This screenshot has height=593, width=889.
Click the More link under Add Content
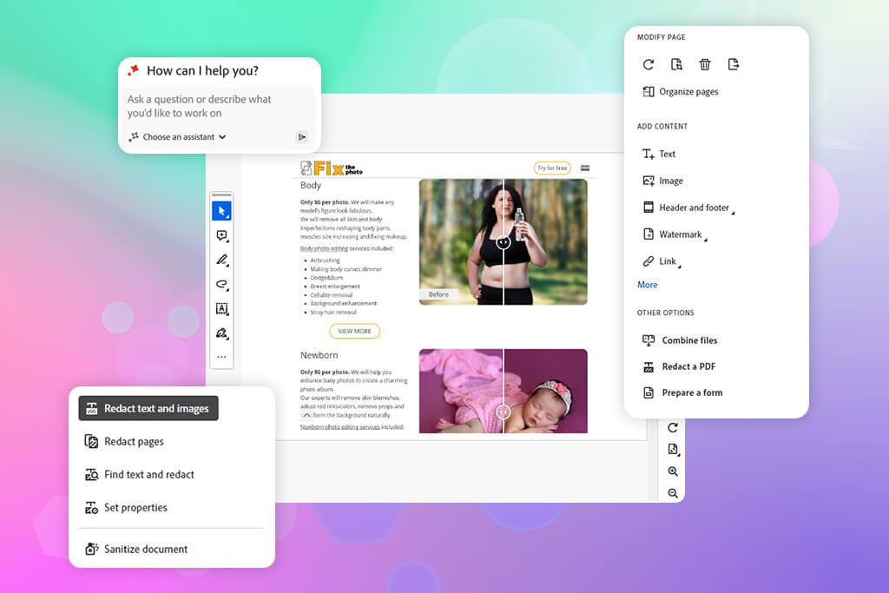pos(648,285)
